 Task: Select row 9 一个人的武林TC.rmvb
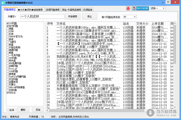point(110,54)
